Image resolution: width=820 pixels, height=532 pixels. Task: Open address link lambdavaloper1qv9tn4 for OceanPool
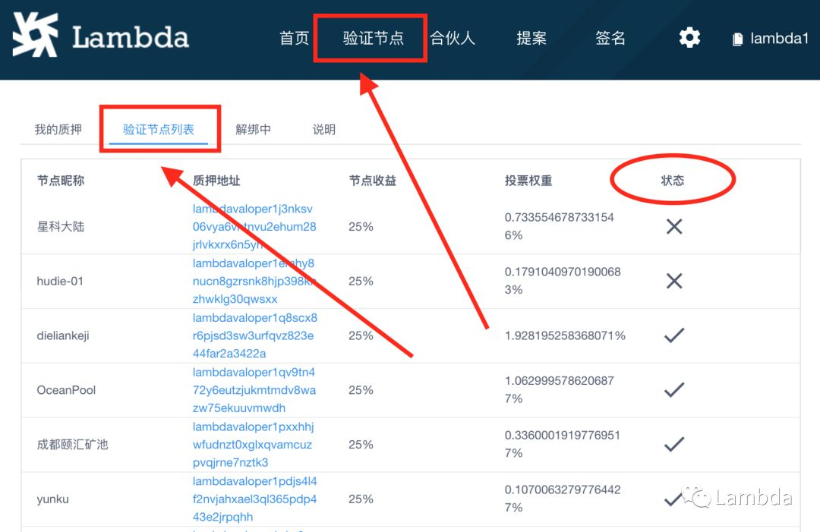[254, 390]
